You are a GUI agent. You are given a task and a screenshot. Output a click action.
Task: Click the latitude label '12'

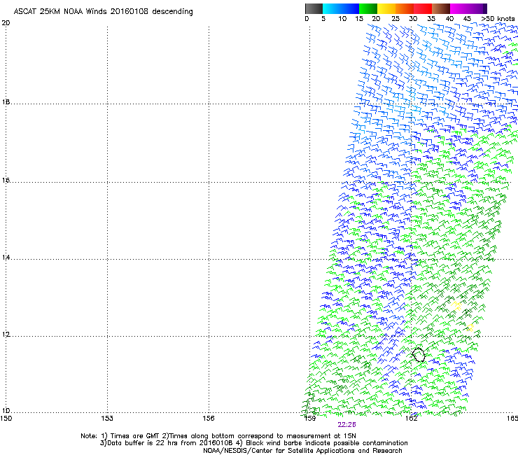coord(6,335)
